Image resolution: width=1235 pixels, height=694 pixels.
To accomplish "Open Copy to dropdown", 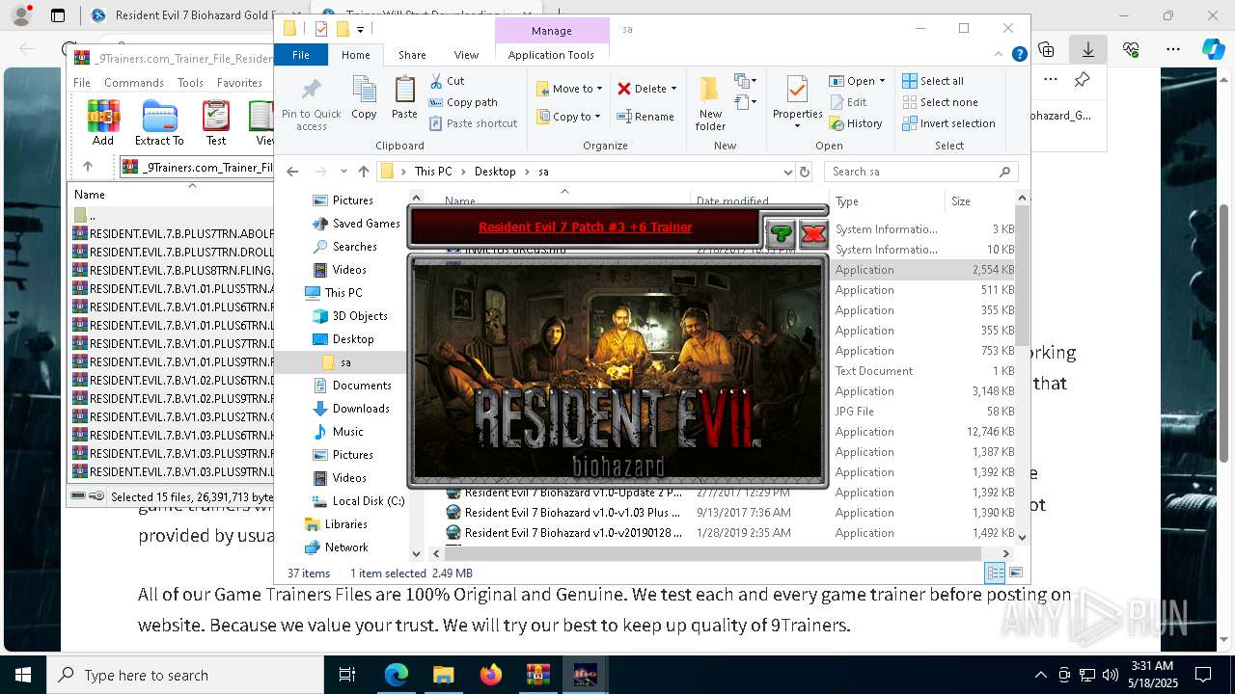I will pos(569,117).
